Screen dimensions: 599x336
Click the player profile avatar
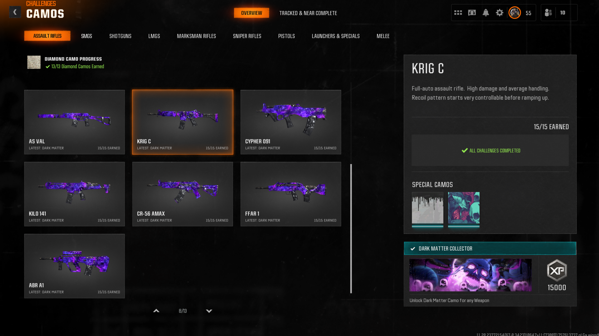point(514,13)
